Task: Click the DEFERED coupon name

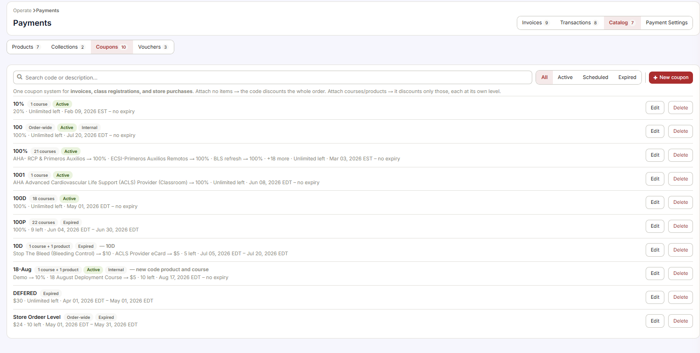Action: tap(25, 293)
